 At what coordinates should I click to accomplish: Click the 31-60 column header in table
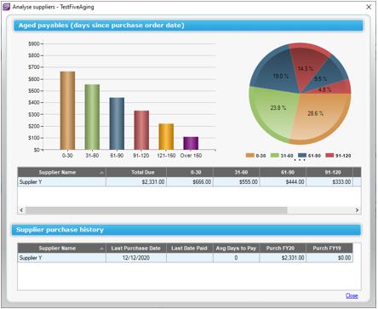coord(236,172)
